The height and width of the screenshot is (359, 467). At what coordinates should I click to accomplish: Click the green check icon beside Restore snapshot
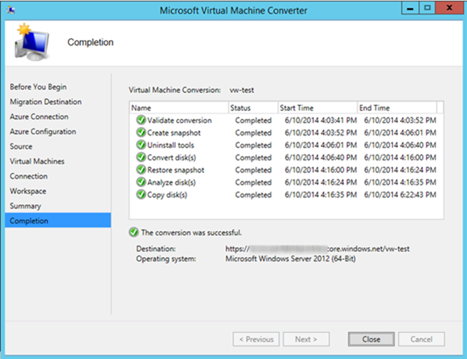pos(141,169)
